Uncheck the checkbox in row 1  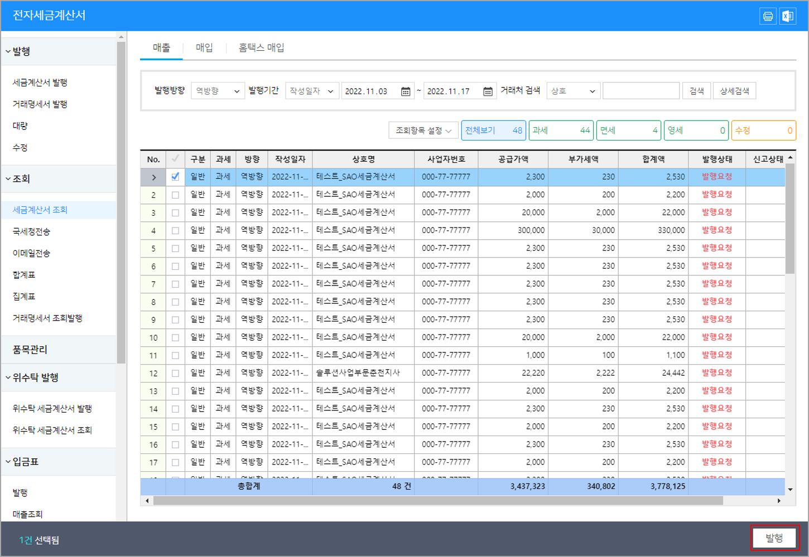point(175,177)
